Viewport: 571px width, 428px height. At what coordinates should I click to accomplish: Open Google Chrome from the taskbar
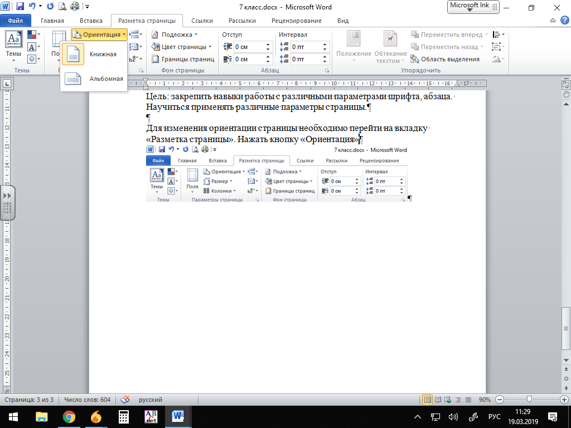69,416
